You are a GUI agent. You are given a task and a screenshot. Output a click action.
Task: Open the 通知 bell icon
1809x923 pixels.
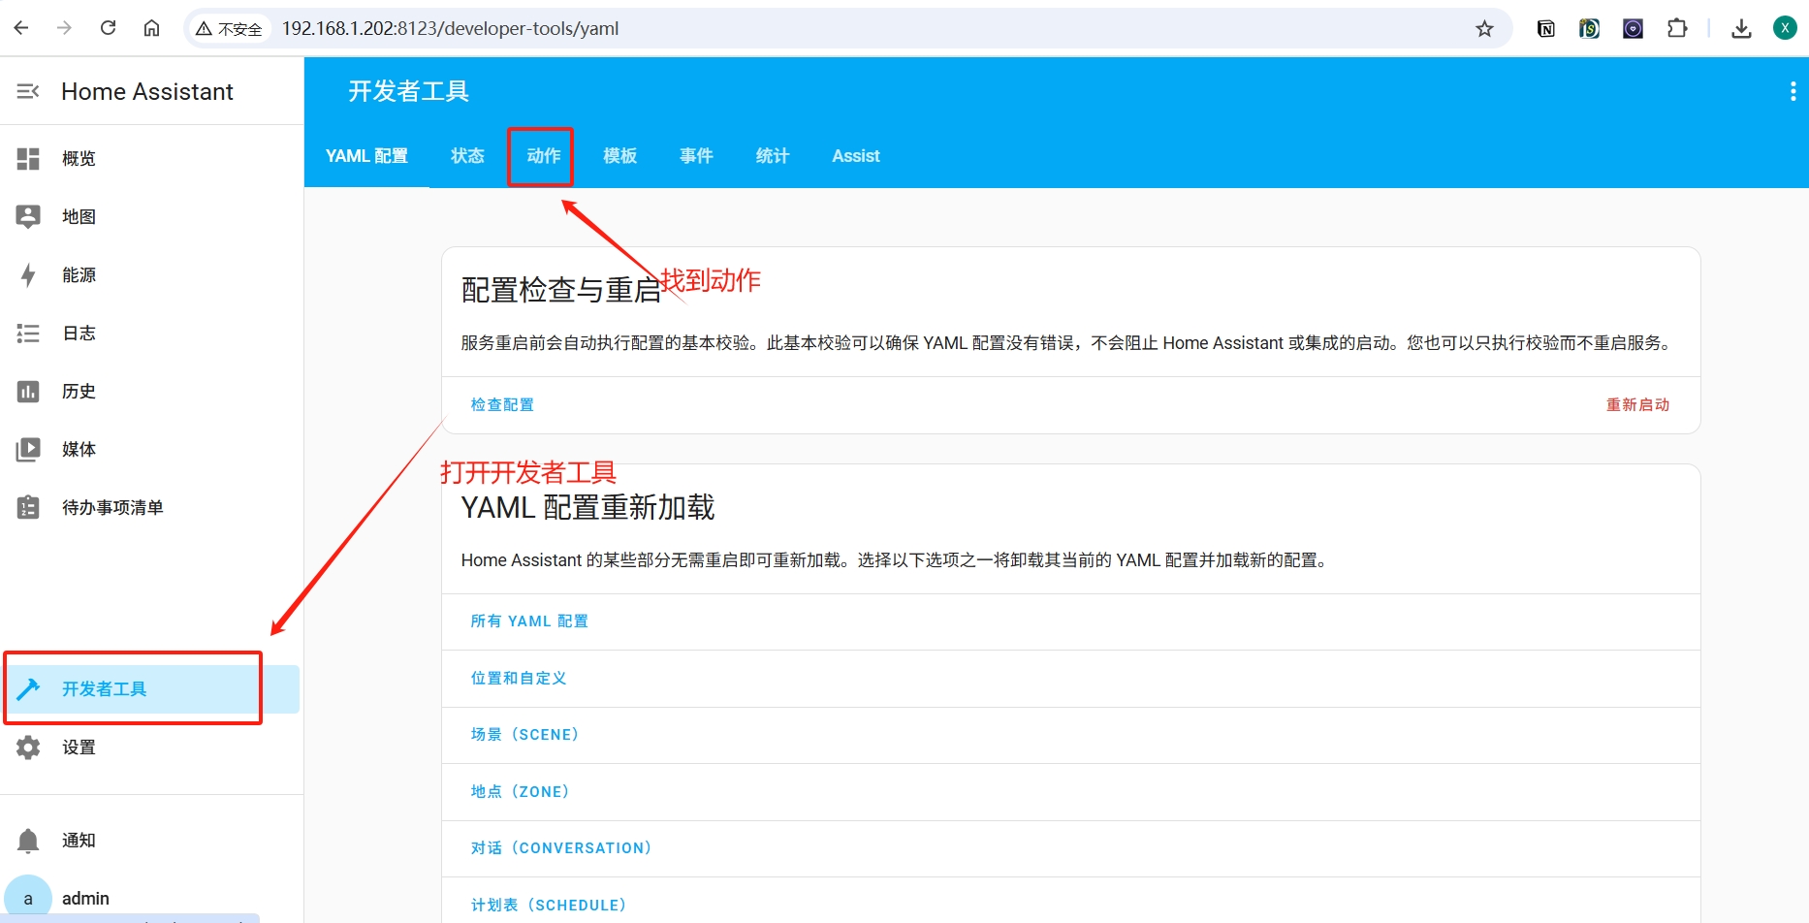28,841
